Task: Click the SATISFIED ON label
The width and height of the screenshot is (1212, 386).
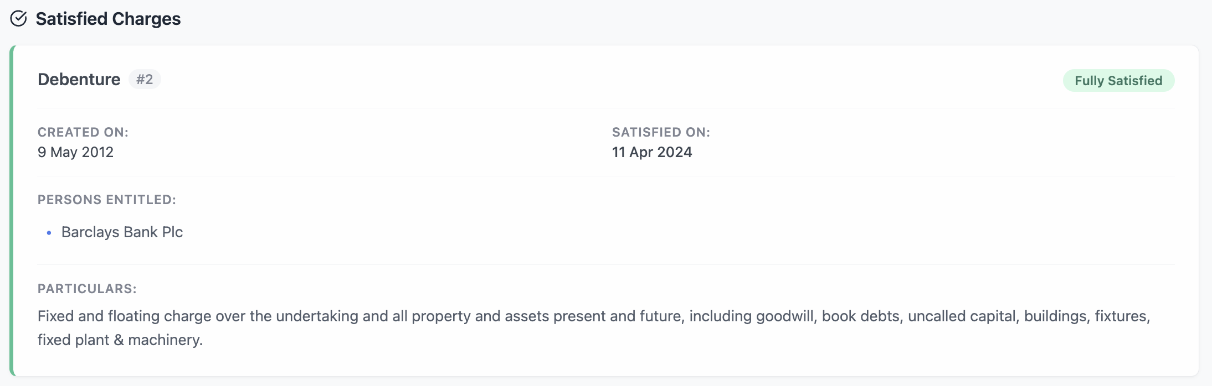Action: [660, 132]
